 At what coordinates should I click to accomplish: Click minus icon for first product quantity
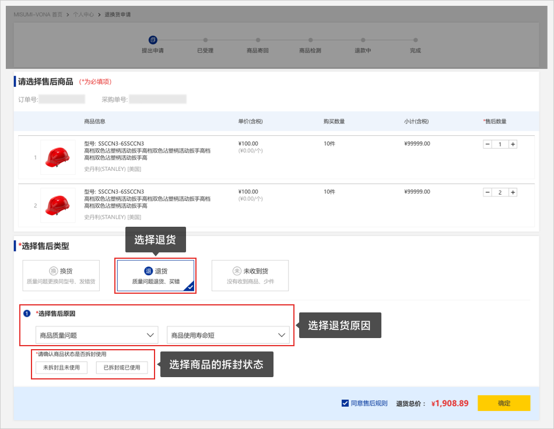(x=488, y=144)
